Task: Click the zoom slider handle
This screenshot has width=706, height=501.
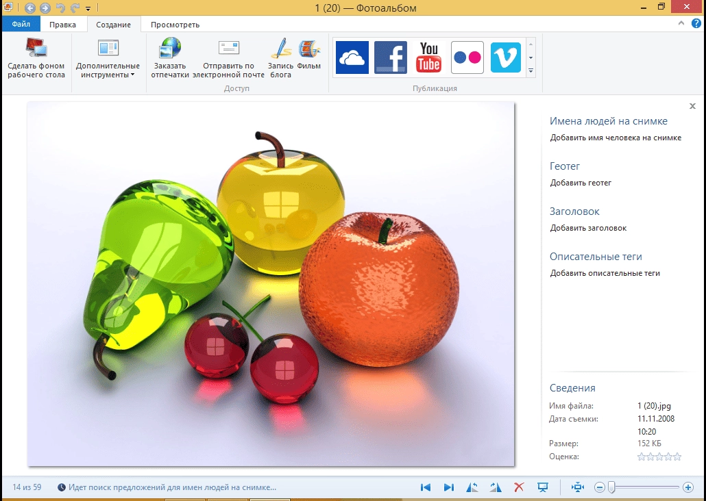Action: tap(611, 487)
